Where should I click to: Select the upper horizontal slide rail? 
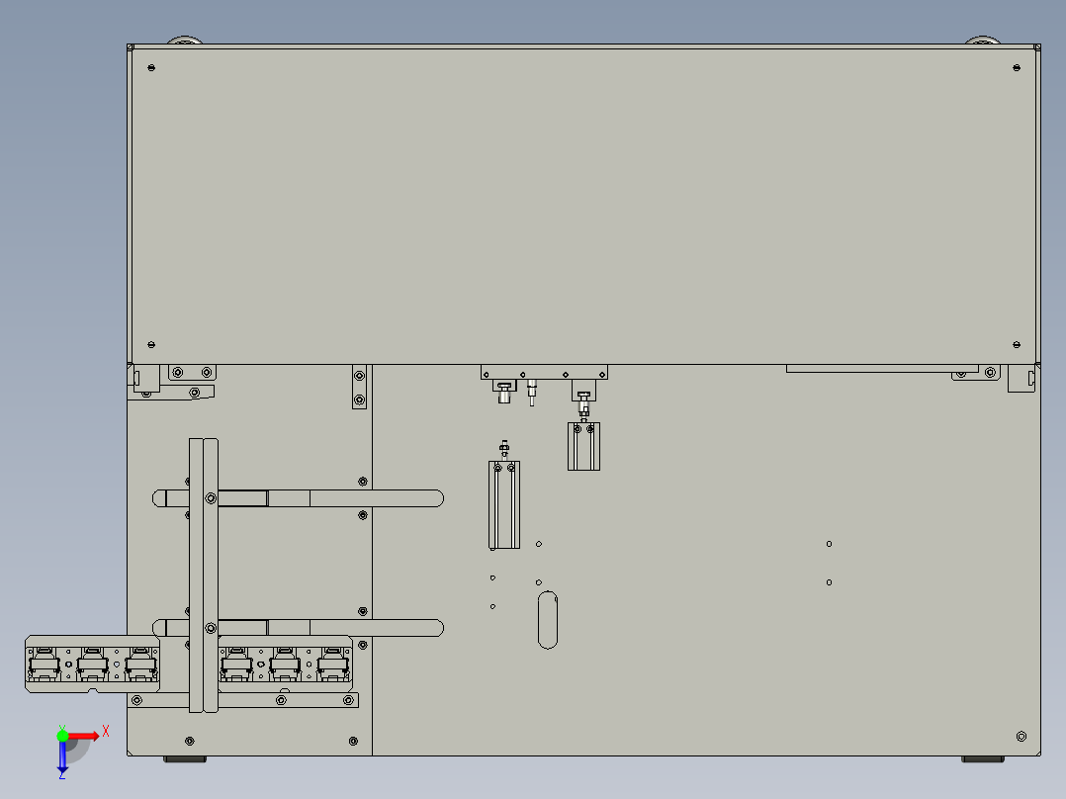click(x=299, y=498)
